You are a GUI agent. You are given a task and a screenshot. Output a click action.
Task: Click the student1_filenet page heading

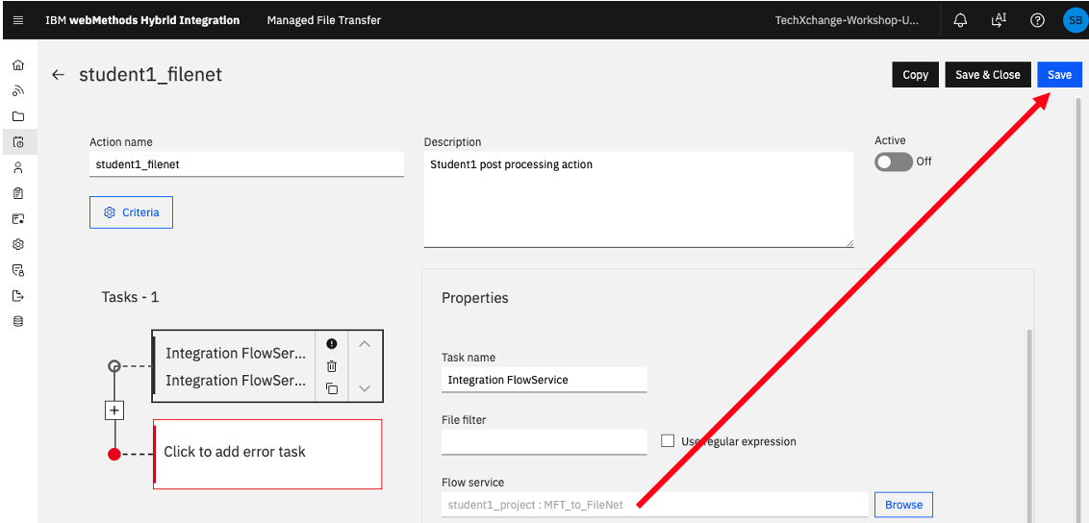coord(151,74)
